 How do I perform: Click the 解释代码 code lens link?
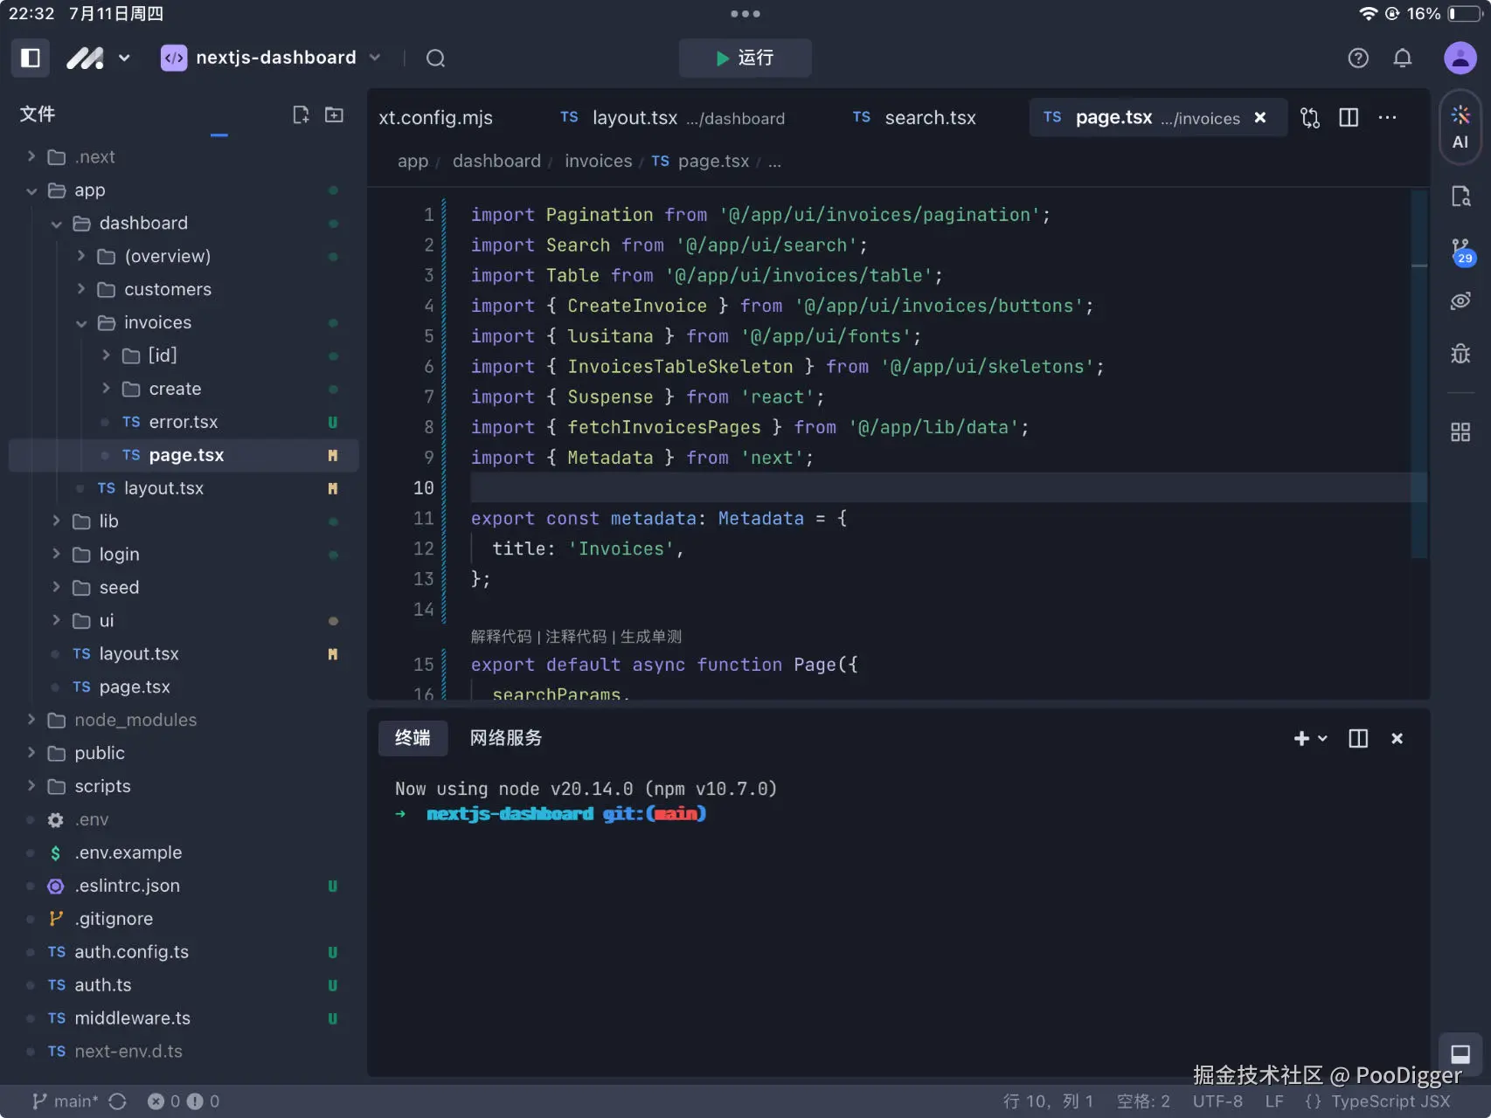501,637
